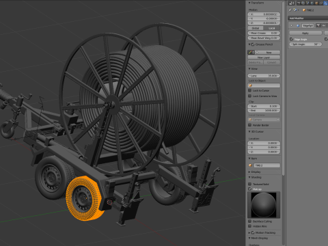Adjust the Mean Crease slider

pyautogui.click(x=264, y=33)
